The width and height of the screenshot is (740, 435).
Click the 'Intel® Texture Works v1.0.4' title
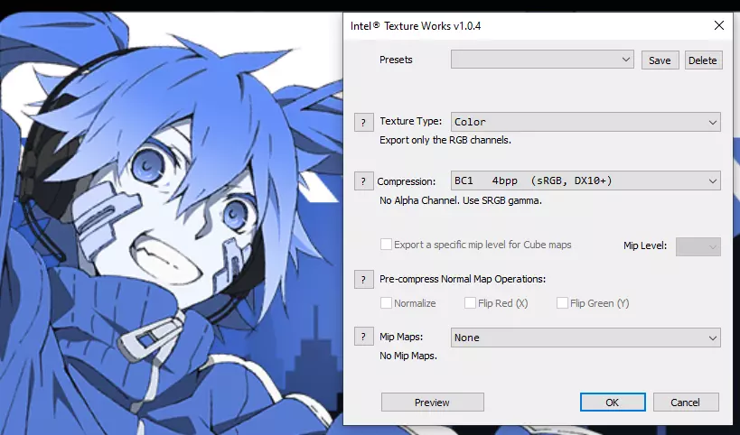(416, 26)
